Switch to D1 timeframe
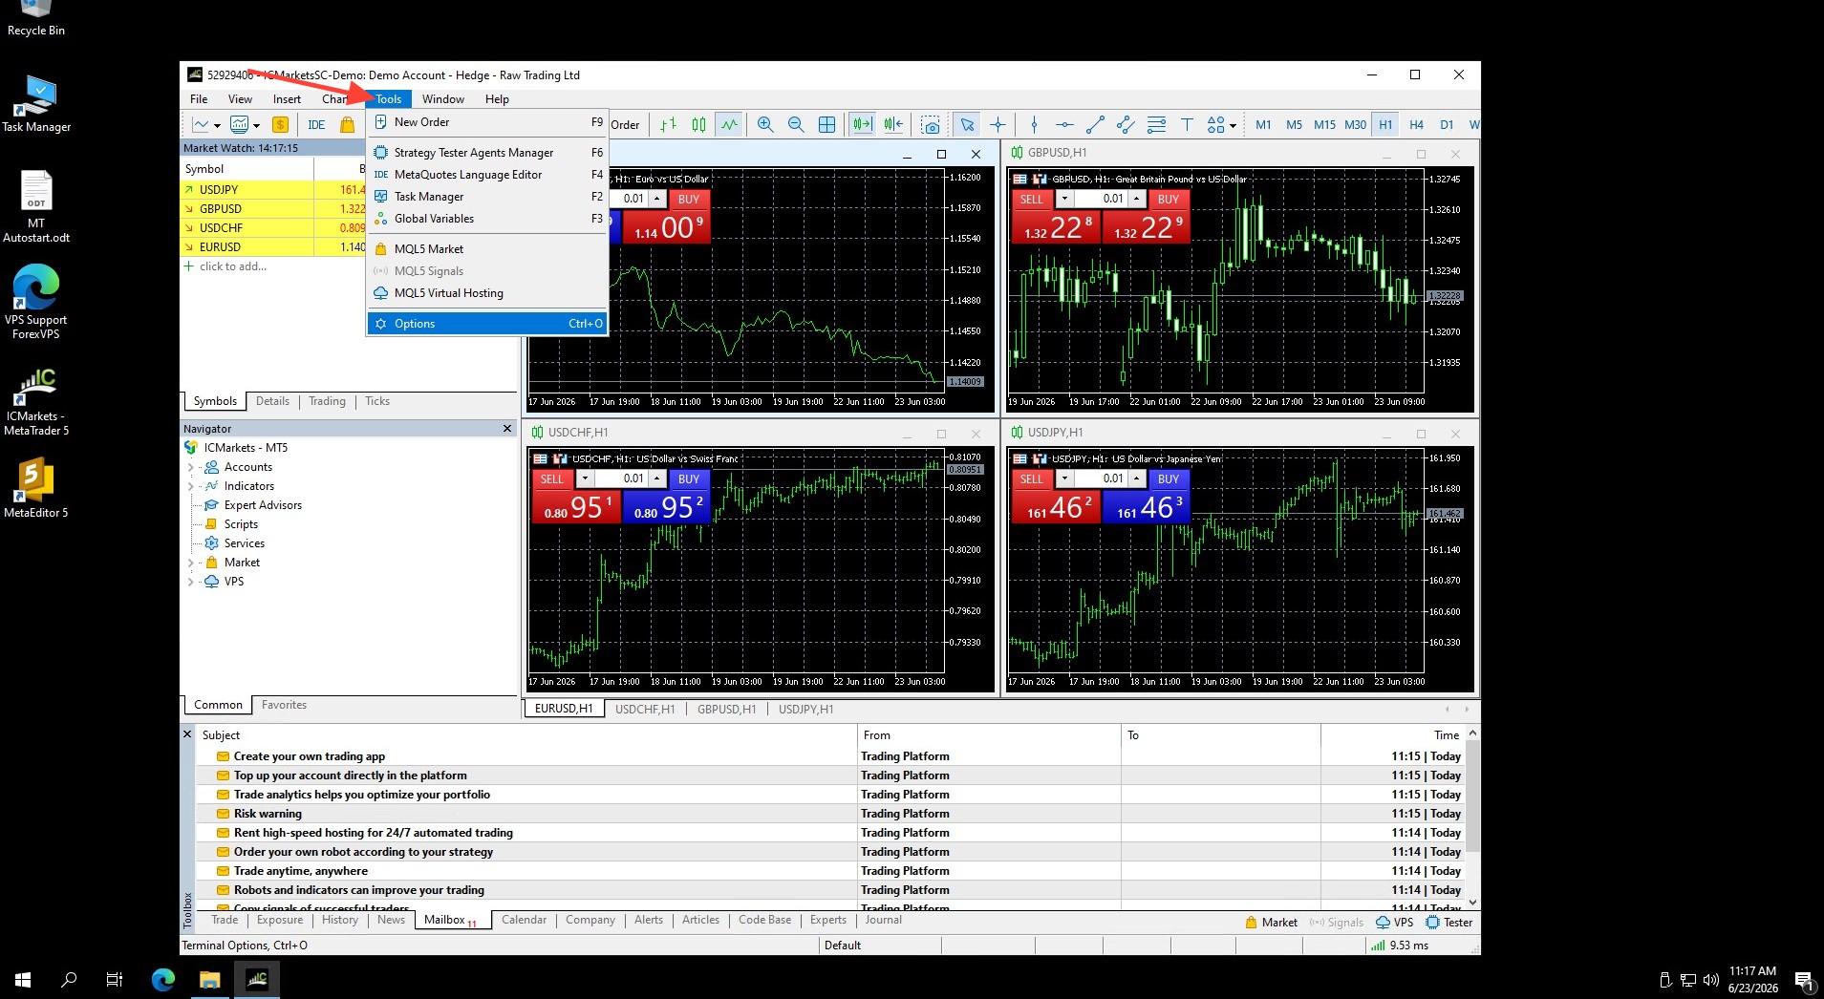 click(1447, 125)
